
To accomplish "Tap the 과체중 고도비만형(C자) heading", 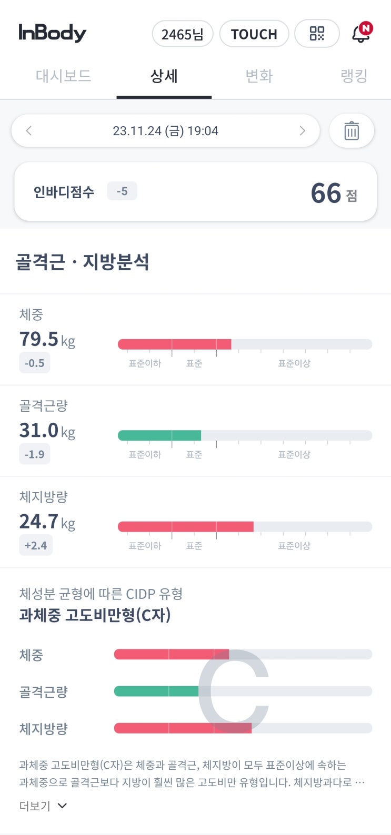I will (x=95, y=615).
